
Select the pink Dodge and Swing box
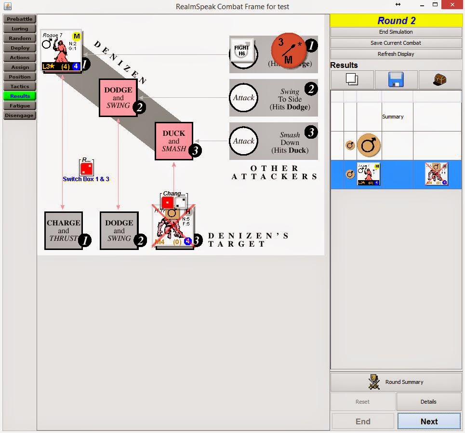tap(118, 97)
